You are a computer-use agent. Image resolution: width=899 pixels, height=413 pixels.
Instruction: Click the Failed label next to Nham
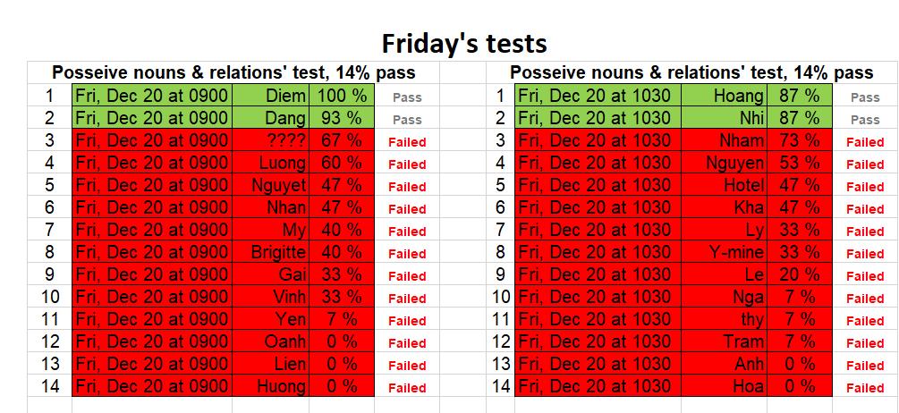pyautogui.click(x=865, y=142)
